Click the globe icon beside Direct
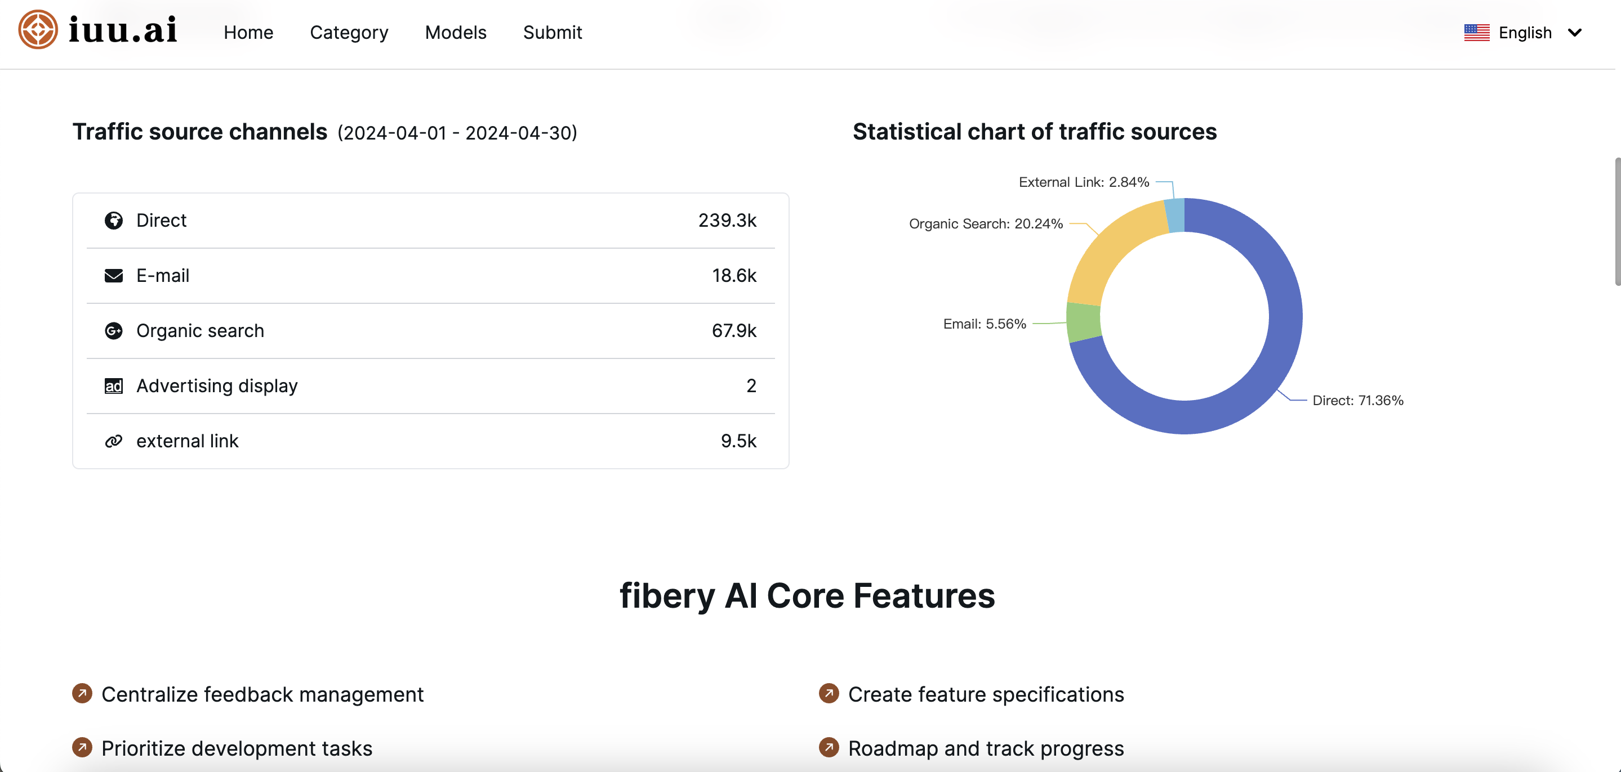This screenshot has height=772, width=1621. [113, 221]
